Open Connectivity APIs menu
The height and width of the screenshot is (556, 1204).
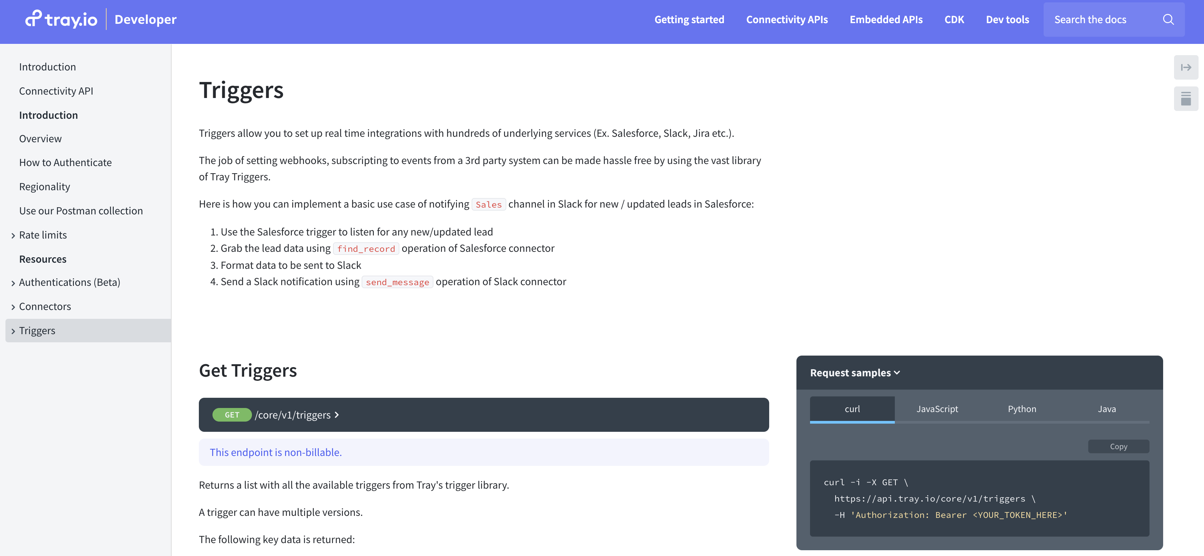pos(787,19)
